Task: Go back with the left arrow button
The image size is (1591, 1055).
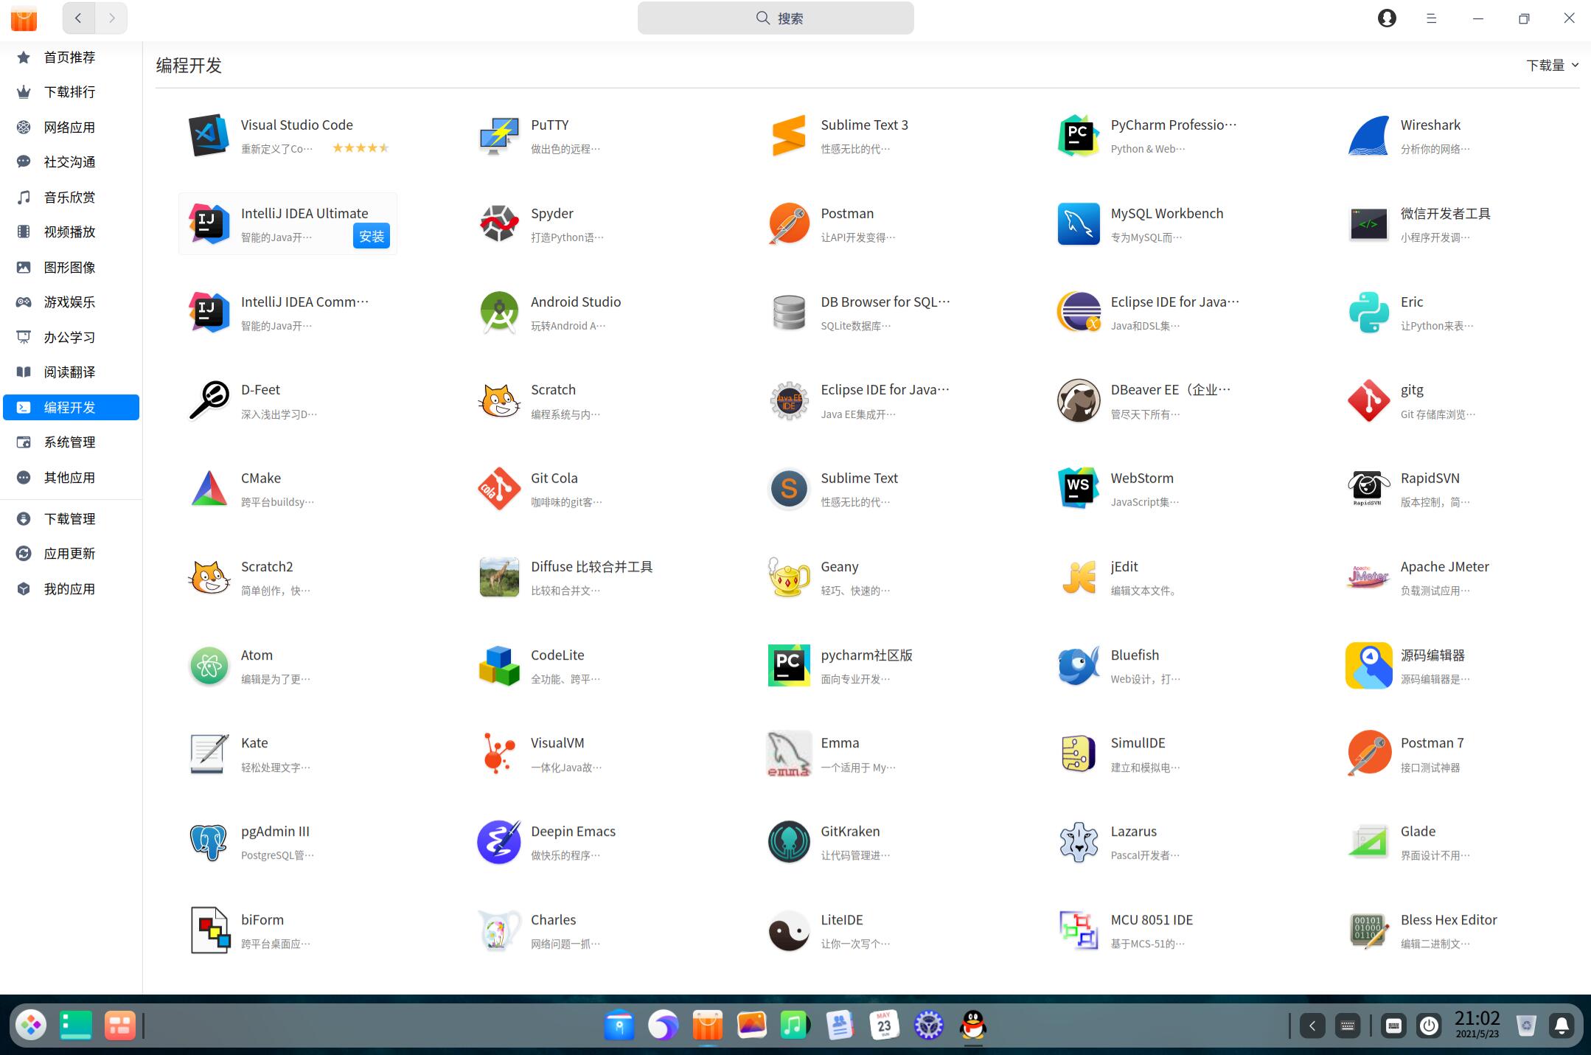Action: [79, 18]
